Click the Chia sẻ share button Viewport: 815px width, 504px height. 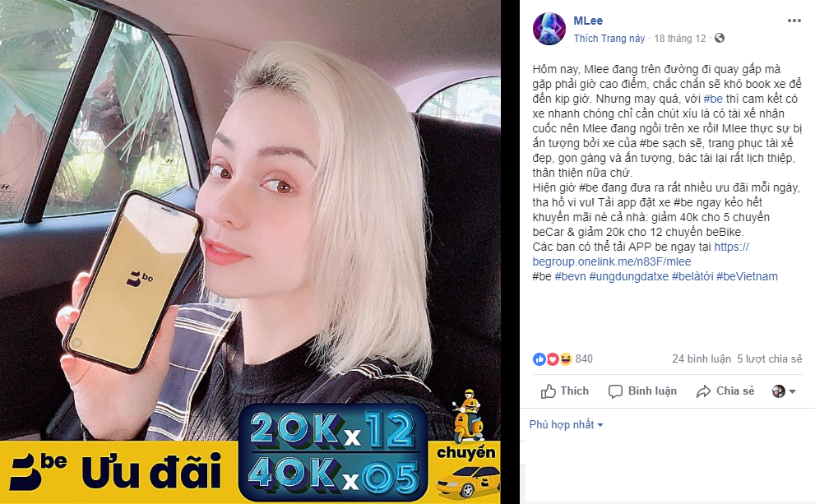pos(725,391)
